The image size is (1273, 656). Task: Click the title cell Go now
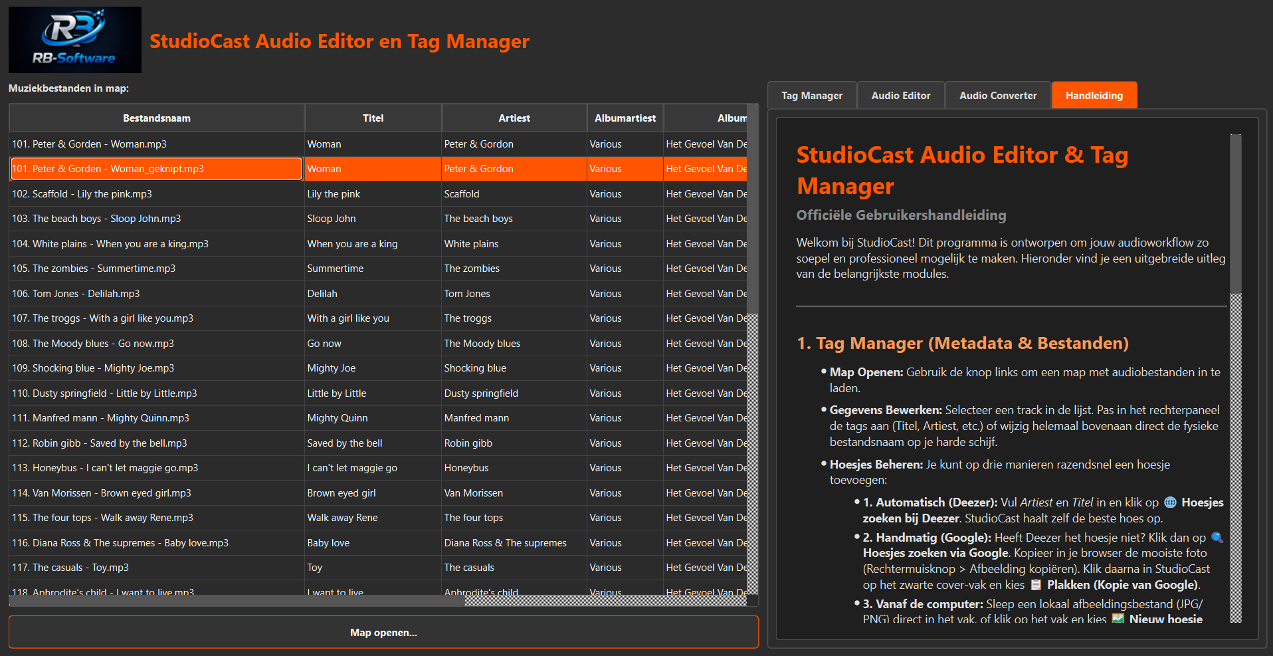[x=373, y=343]
